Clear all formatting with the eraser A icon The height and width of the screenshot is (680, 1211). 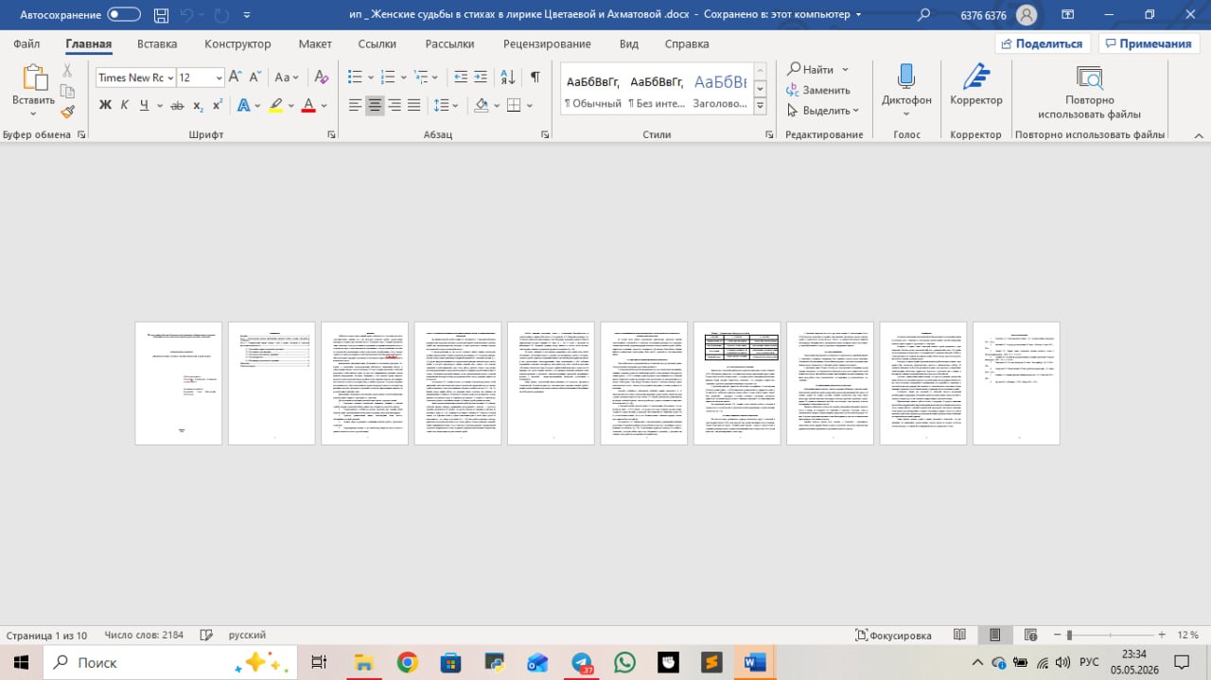[322, 78]
